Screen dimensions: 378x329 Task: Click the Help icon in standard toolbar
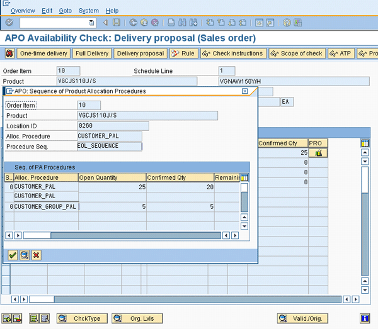(x=287, y=23)
